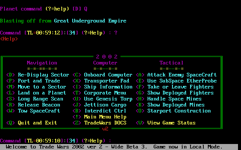Choose Show Deployed Mines entry
The width and height of the screenshot is (241, 150).
click(x=170, y=105)
